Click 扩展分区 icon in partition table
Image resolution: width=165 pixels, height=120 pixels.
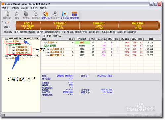point(45,46)
